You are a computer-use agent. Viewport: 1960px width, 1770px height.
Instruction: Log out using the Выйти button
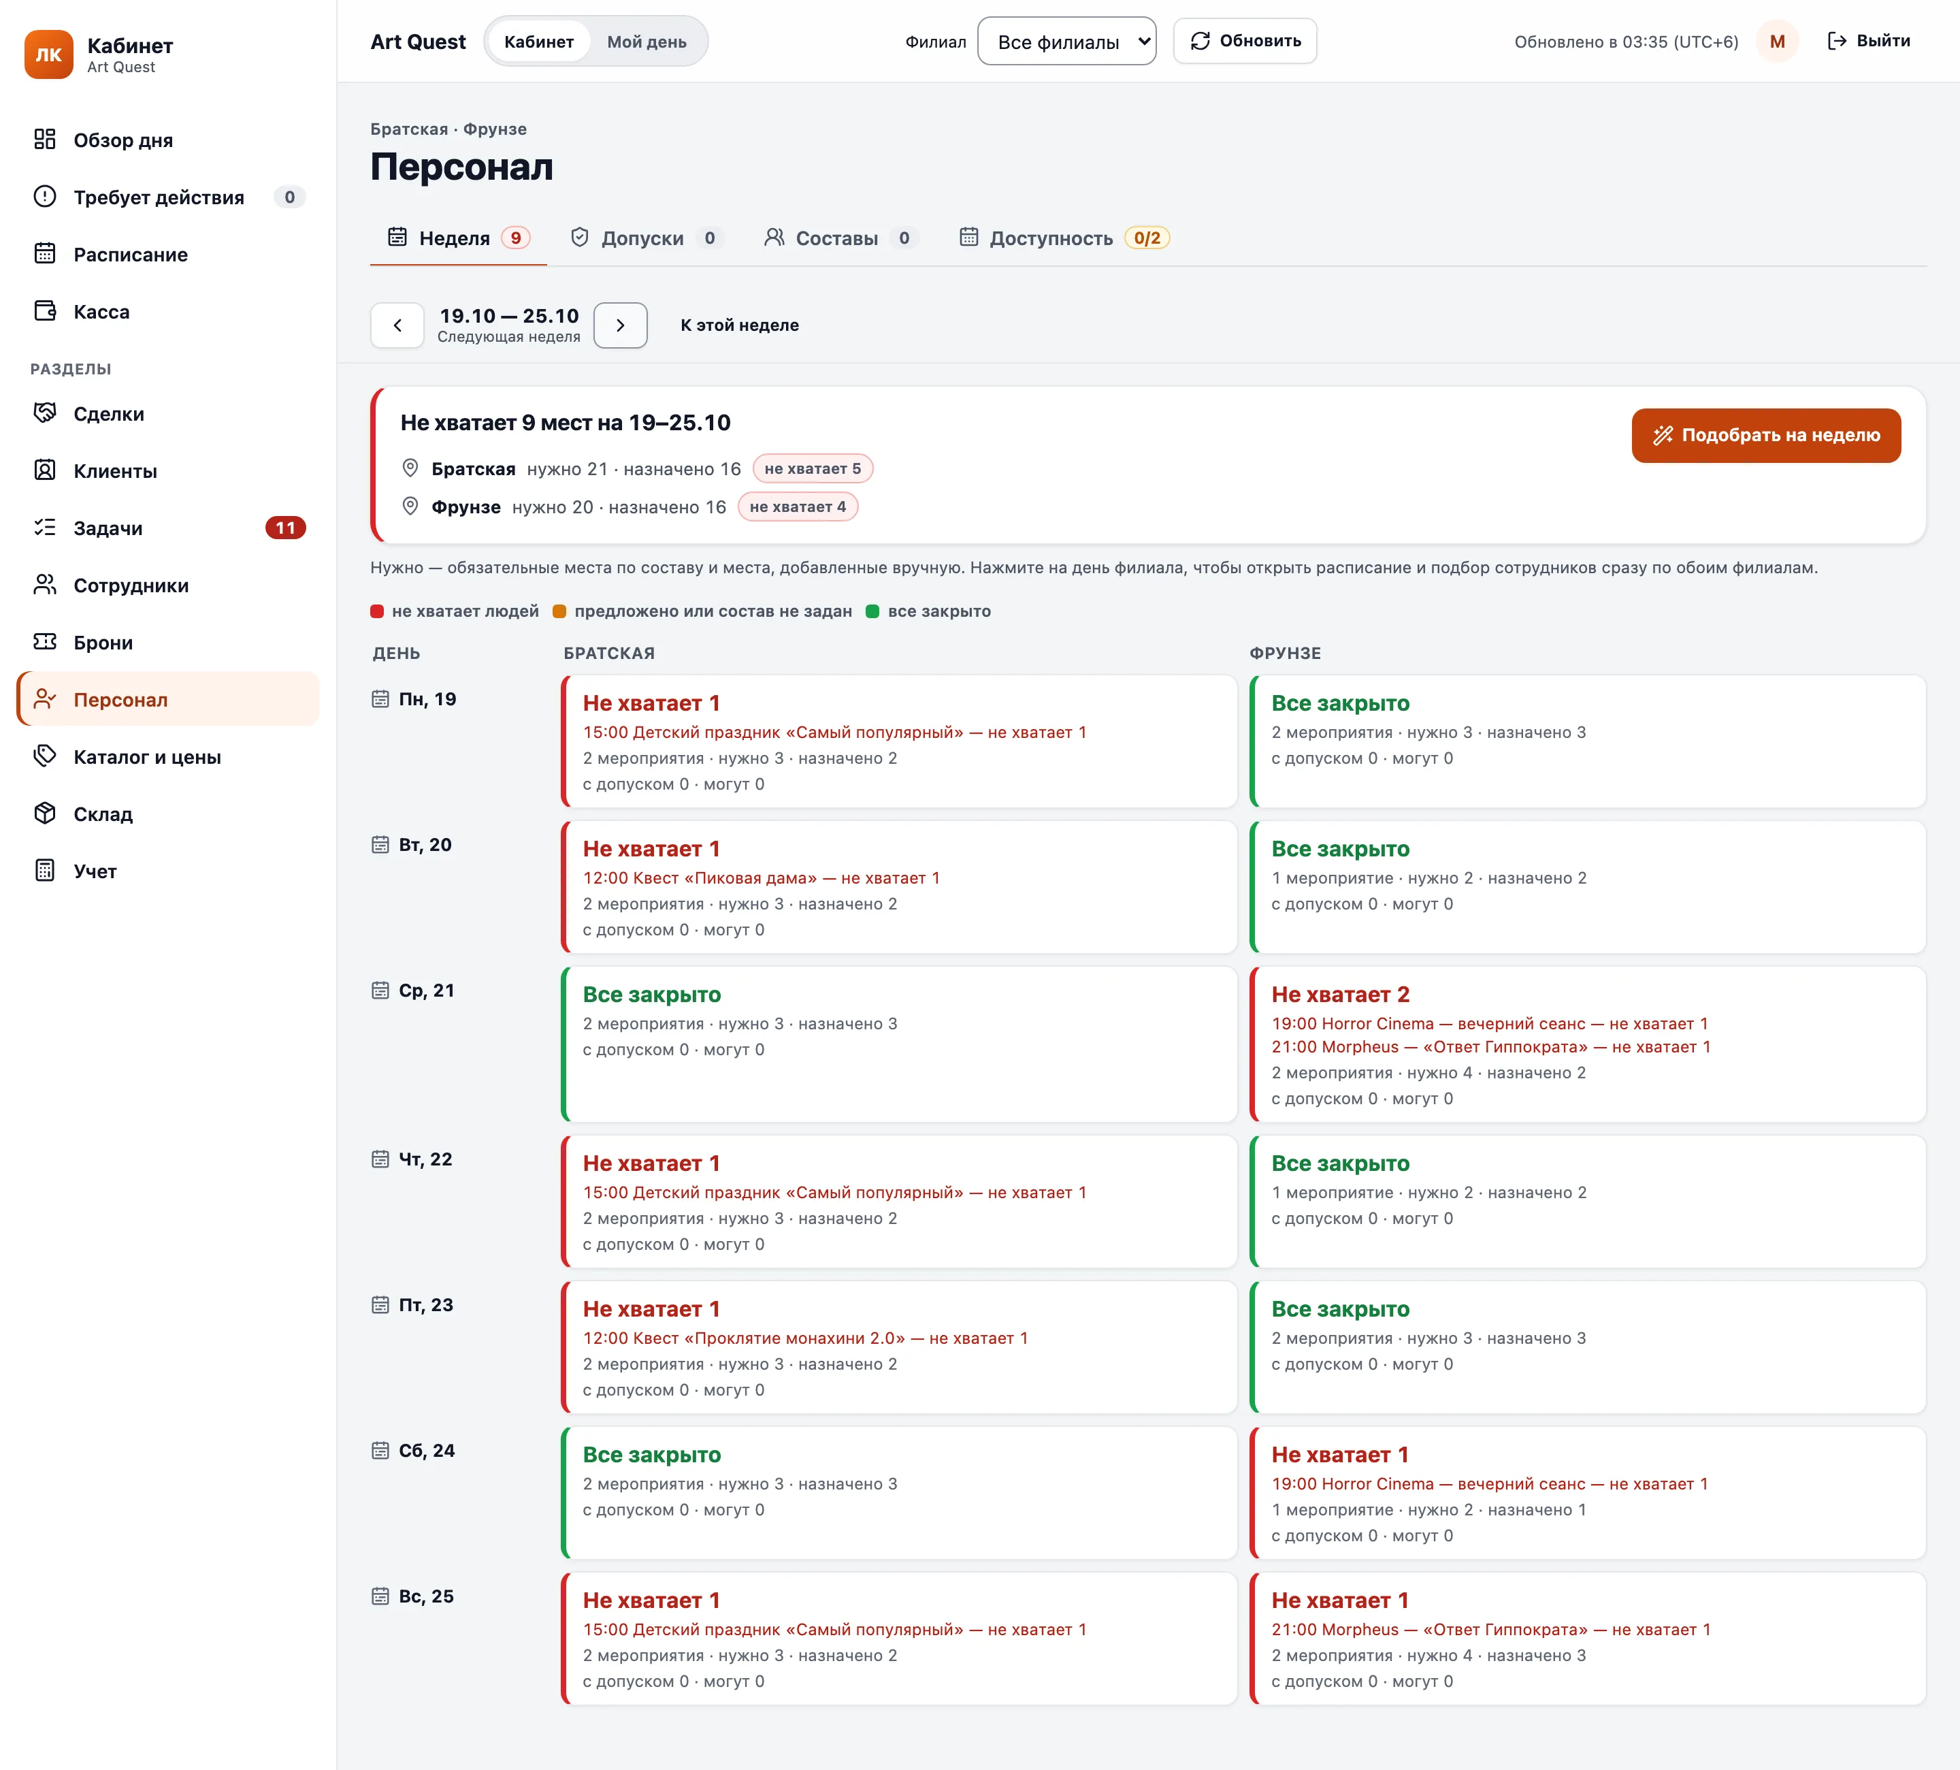click(1869, 41)
